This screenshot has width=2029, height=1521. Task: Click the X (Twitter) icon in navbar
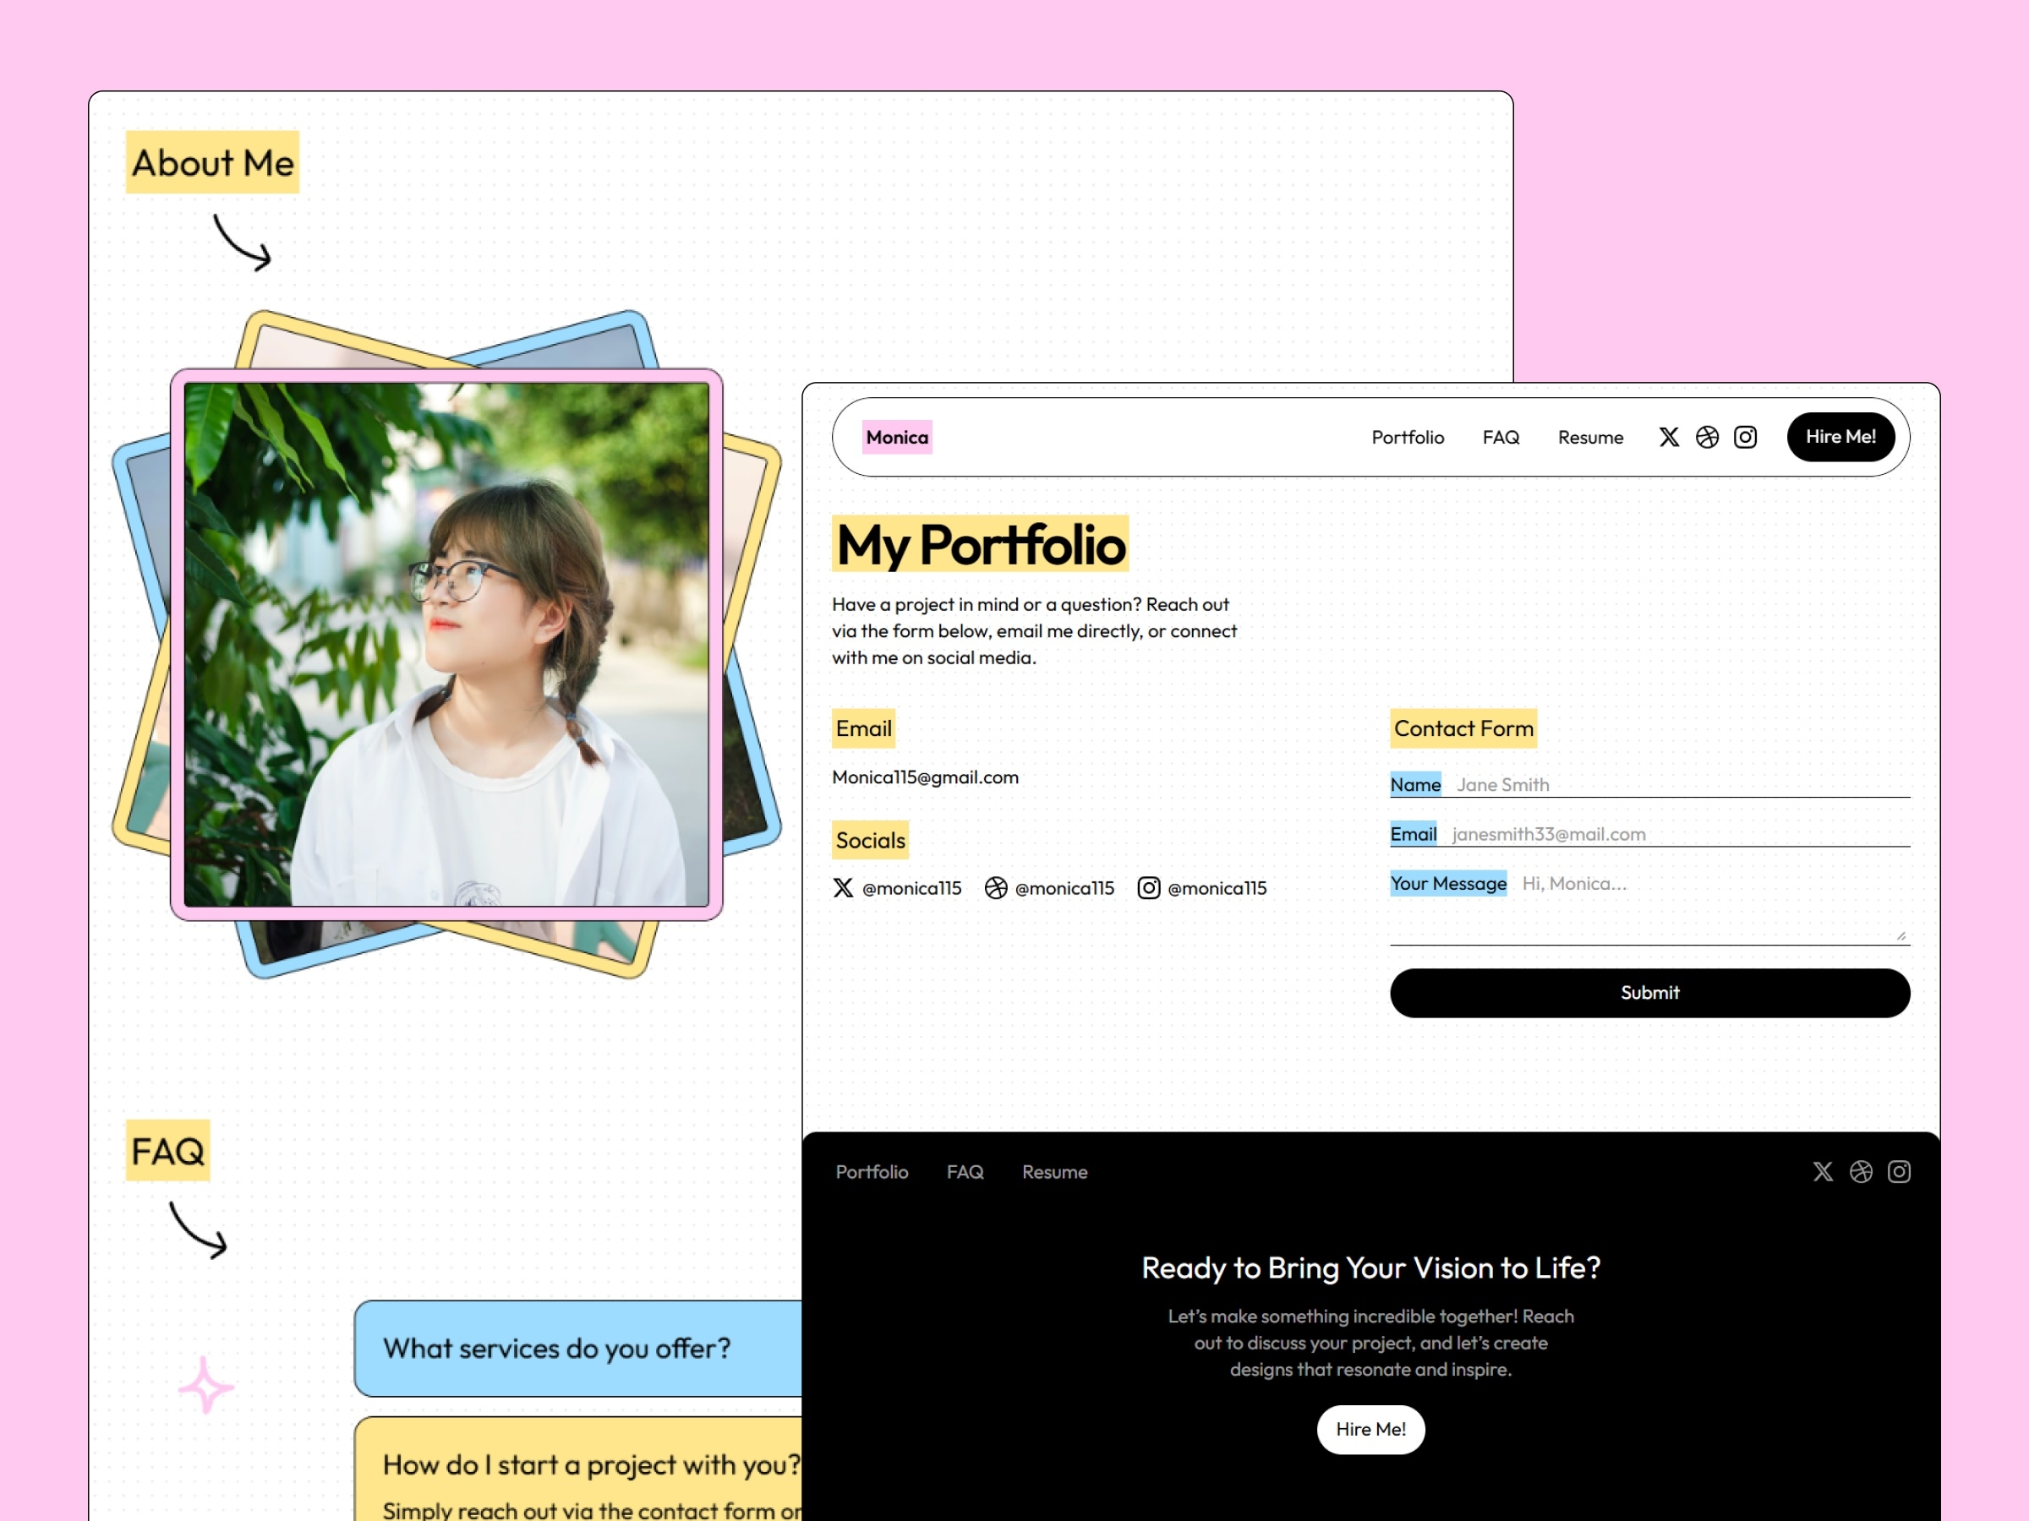pyautogui.click(x=1666, y=436)
